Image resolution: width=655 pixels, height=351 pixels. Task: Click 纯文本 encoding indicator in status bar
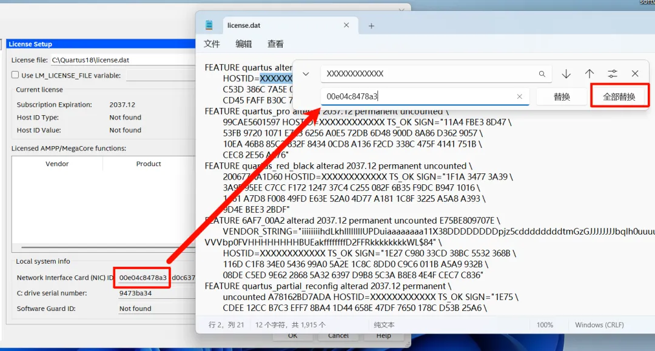tap(384, 325)
